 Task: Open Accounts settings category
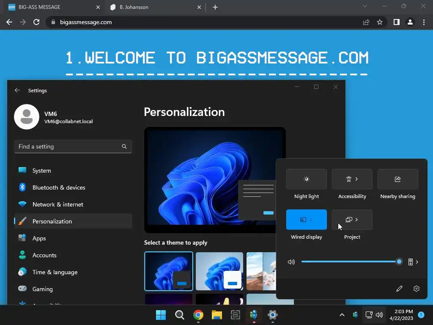tap(73, 255)
